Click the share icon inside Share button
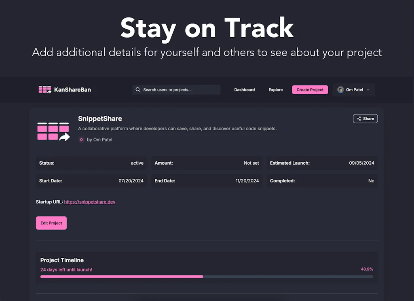Image resolution: width=414 pixels, height=301 pixels. pos(359,119)
